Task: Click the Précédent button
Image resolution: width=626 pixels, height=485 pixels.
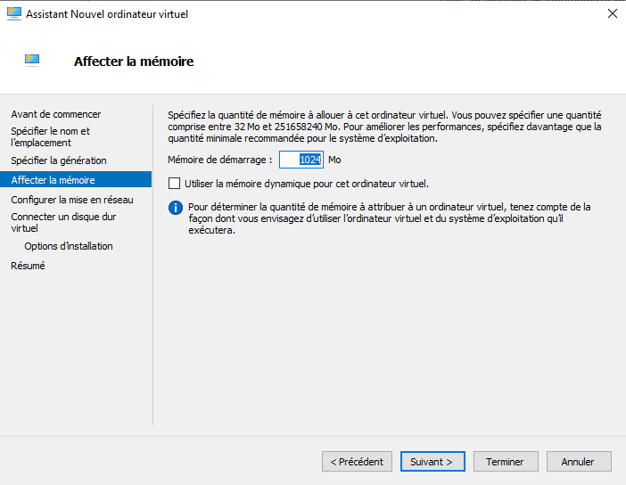Action: (357, 462)
